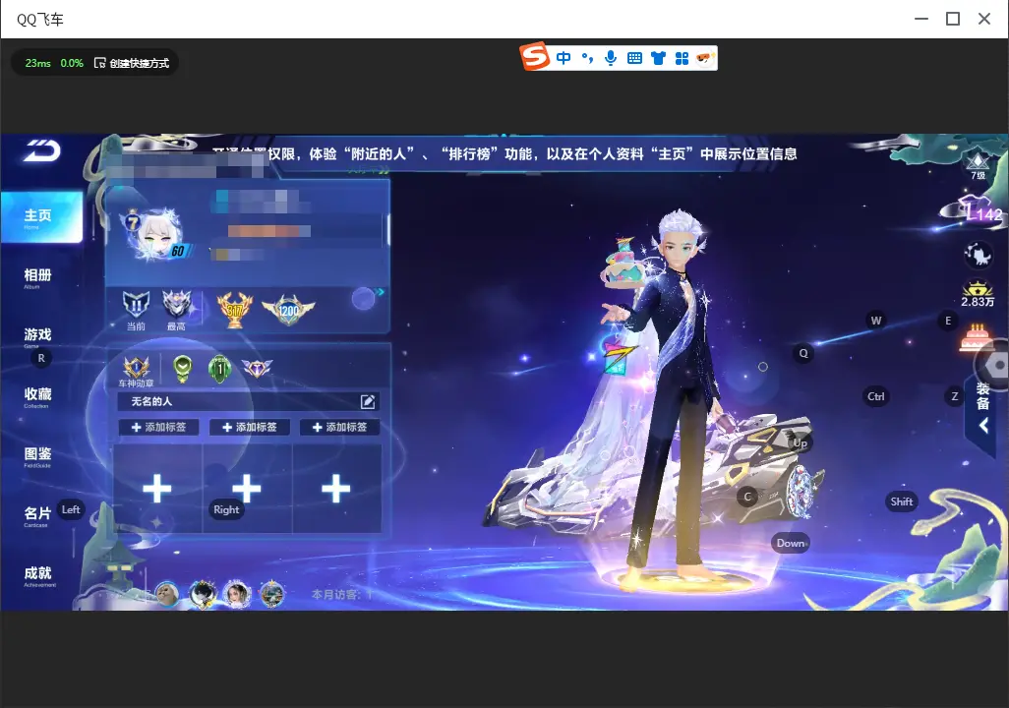Click the winged 1200 badge
This screenshot has height=708, width=1009.
[x=288, y=310]
